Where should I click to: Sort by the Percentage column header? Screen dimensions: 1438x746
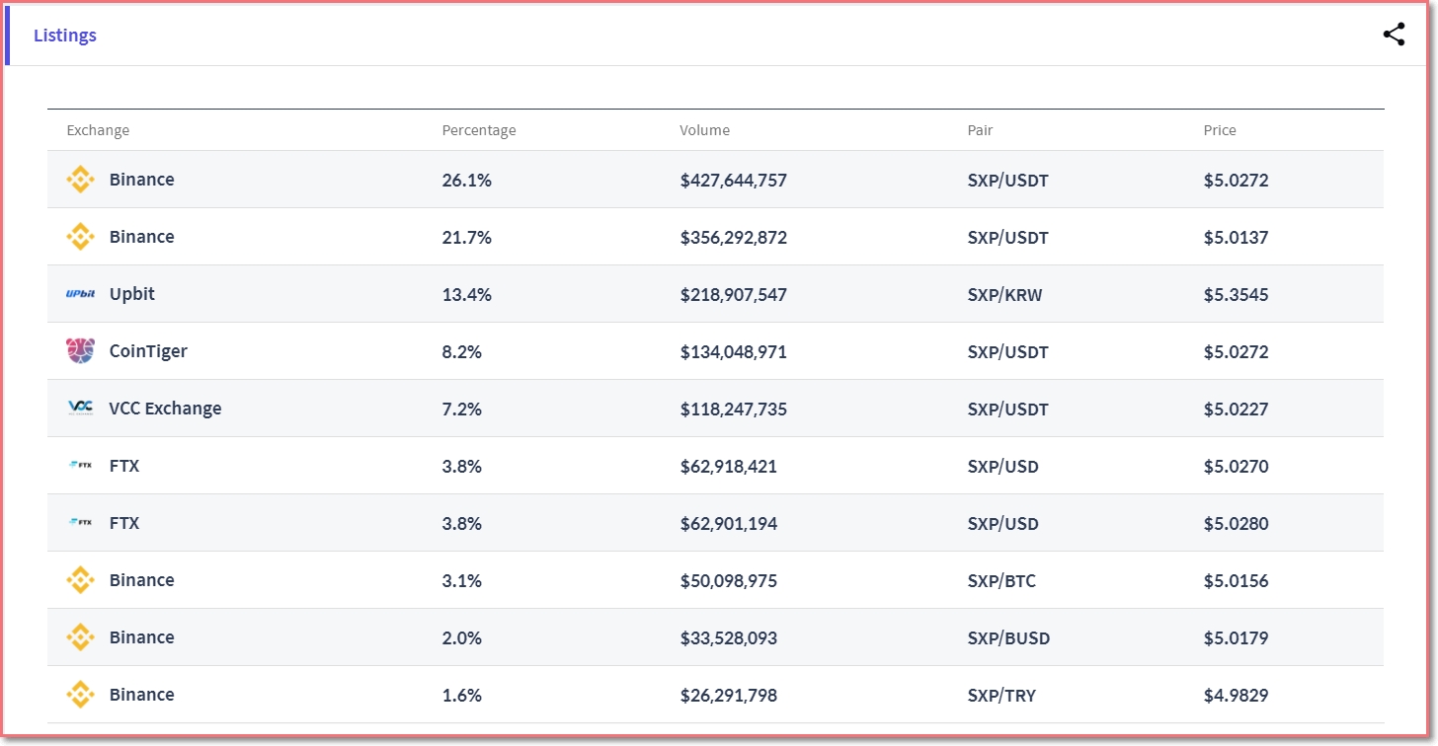click(x=479, y=130)
